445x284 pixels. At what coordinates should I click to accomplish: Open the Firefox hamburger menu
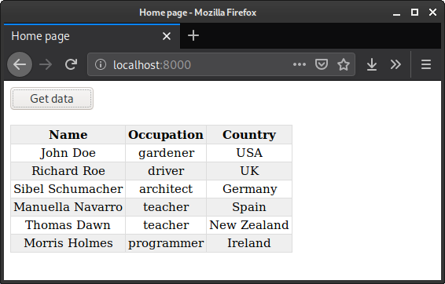[x=426, y=64]
